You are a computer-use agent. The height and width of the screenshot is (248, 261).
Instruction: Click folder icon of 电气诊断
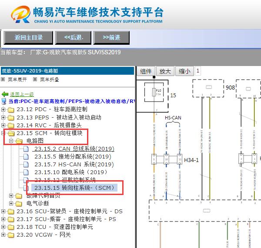pyautogui.click(x=19, y=203)
